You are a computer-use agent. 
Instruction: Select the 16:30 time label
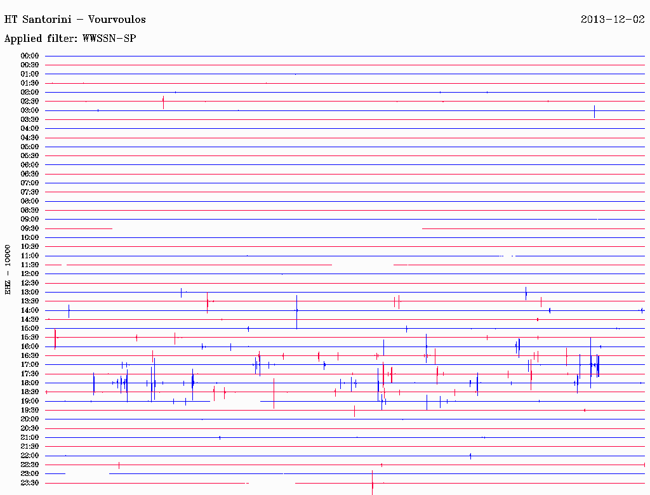[x=30, y=356]
